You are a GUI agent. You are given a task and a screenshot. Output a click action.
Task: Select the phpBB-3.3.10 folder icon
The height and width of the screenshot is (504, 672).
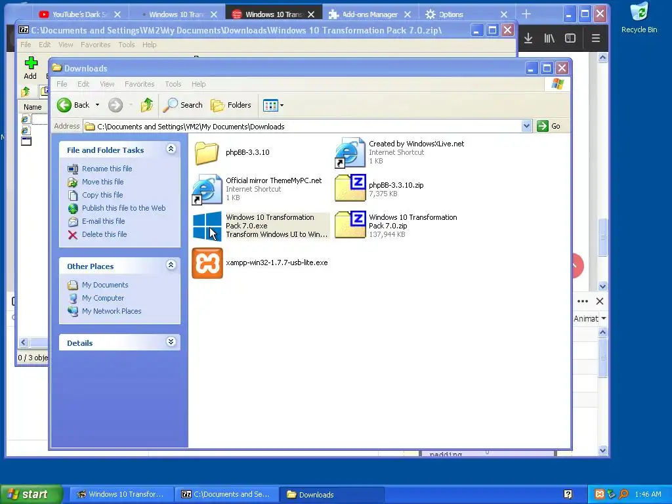(x=207, y=152)
